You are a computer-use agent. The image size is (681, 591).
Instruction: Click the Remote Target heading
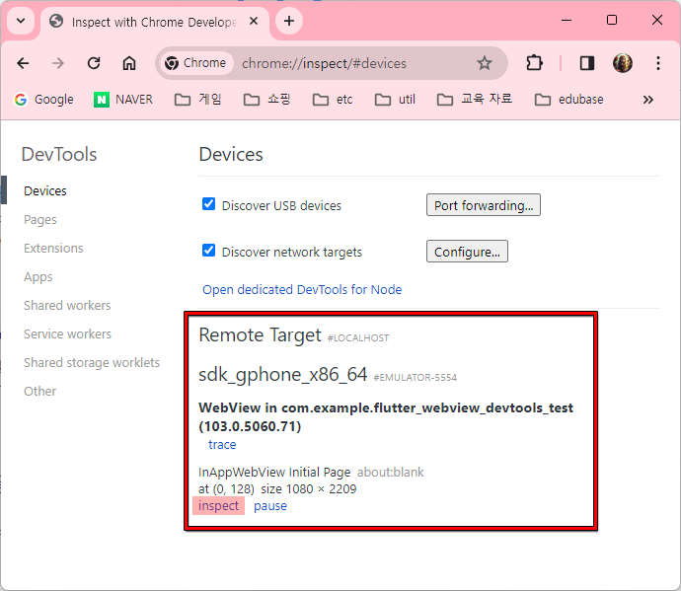click(261, 335)
